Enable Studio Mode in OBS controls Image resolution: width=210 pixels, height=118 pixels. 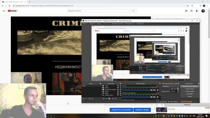(x=190, y=91)
